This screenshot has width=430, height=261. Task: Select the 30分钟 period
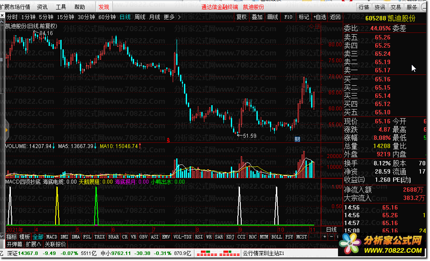[x=86, y=17]
